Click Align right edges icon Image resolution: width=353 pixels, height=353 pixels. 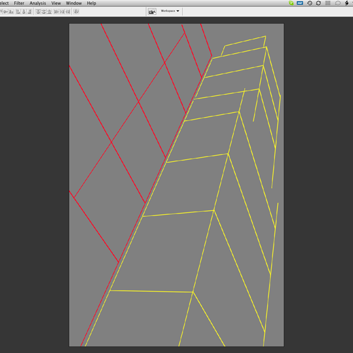pyautogui.click(x=29, y=12)
